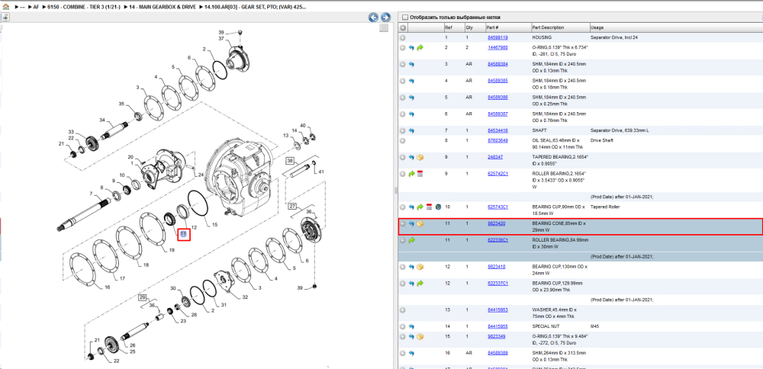Image resolution: width=763 pixels, height=369 pixels.
Task: Click blue arrow icon for shim 84589387
Action: (411, 114)
